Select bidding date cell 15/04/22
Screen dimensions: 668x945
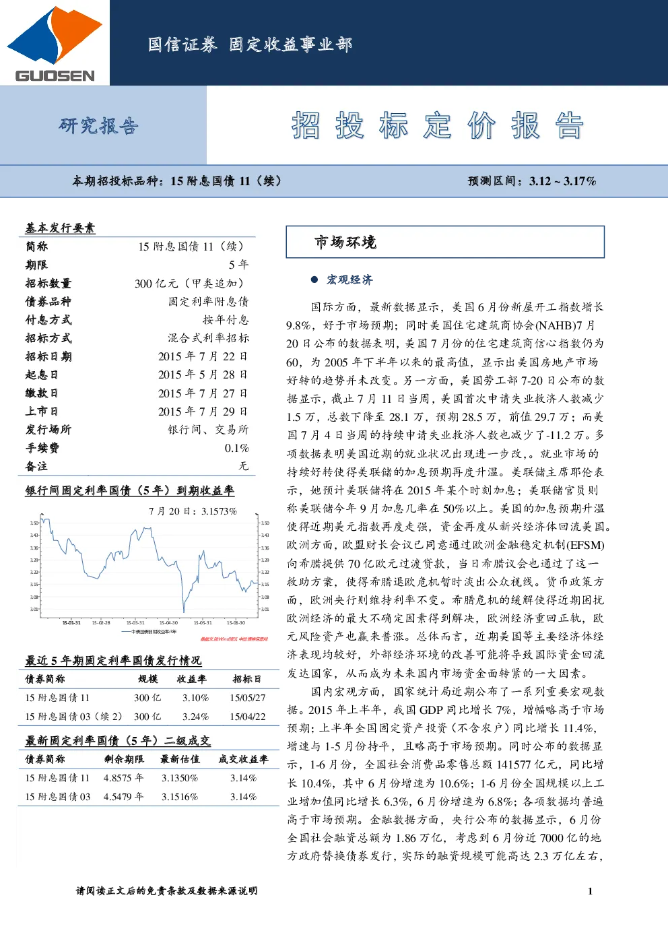[248, 717]
